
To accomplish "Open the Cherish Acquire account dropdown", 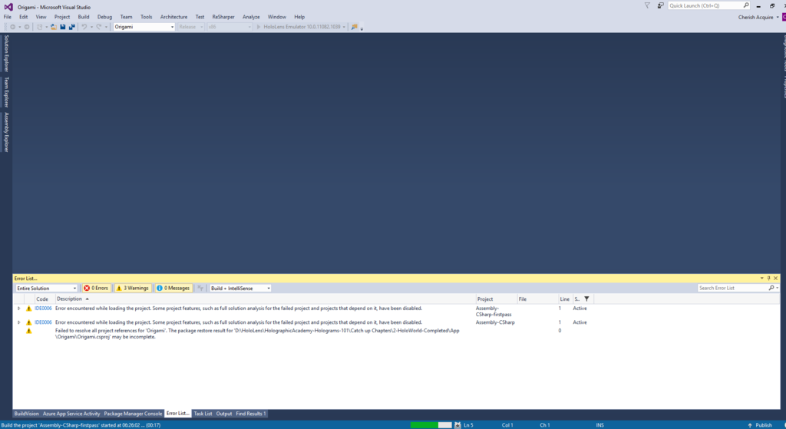I will click(758, 17).
